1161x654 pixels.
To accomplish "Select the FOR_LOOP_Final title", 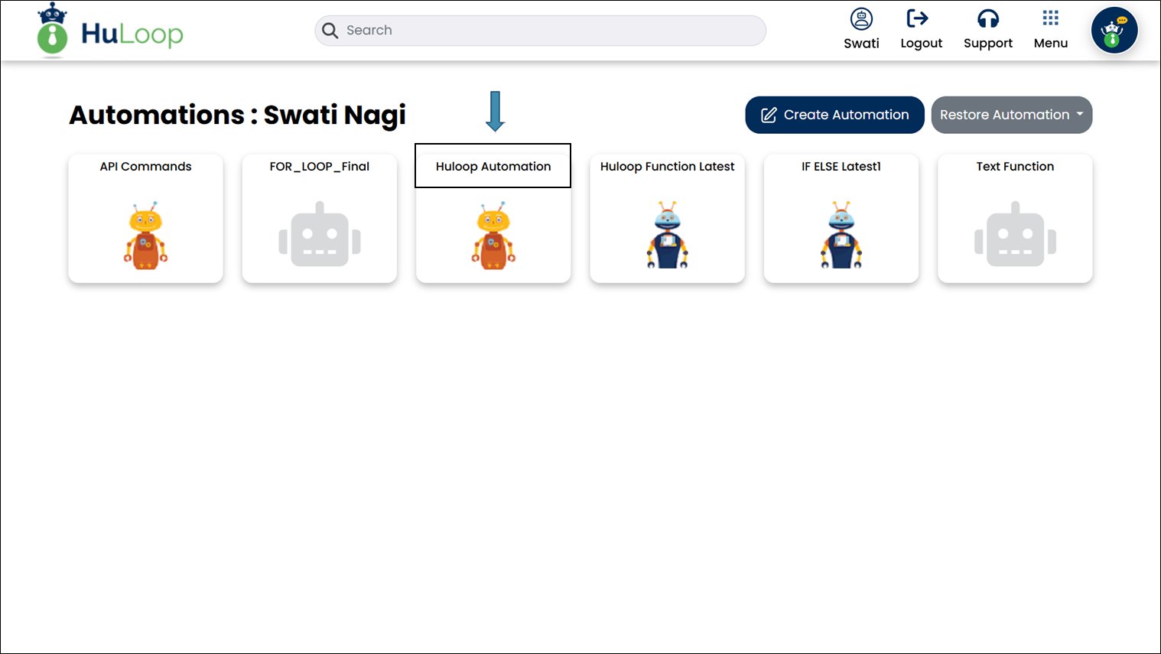I will pos(320,167).
